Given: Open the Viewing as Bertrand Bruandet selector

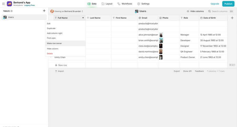Looking at the screenshot, I should point(67,11).
